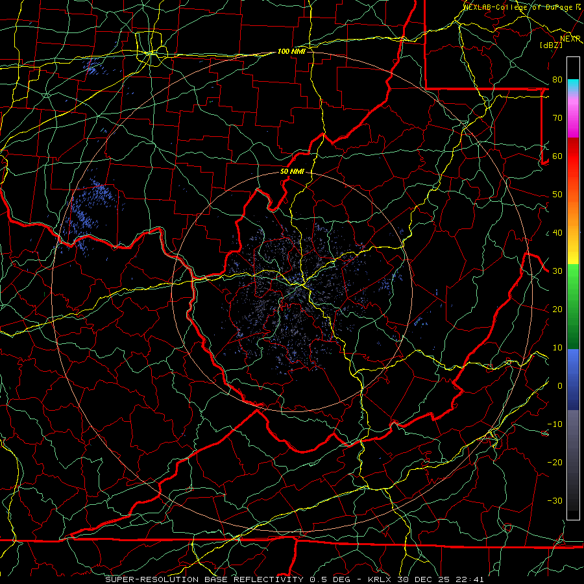
Task: Click the blue band of the color scale
Action: coord(573,378)
